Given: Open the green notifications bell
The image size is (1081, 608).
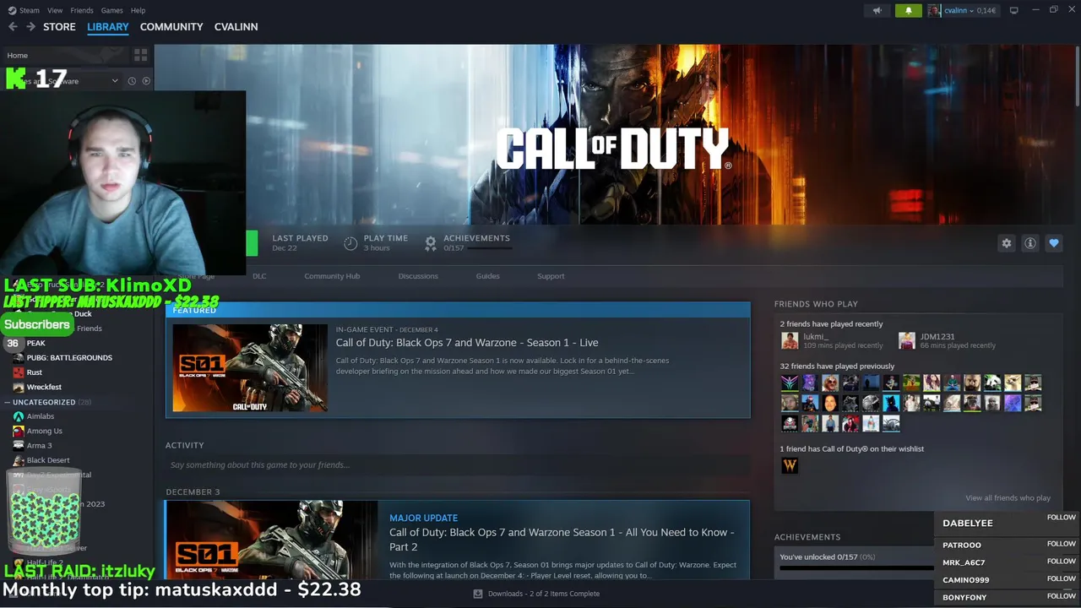Looking at the screenshot, I should (909, 10).
